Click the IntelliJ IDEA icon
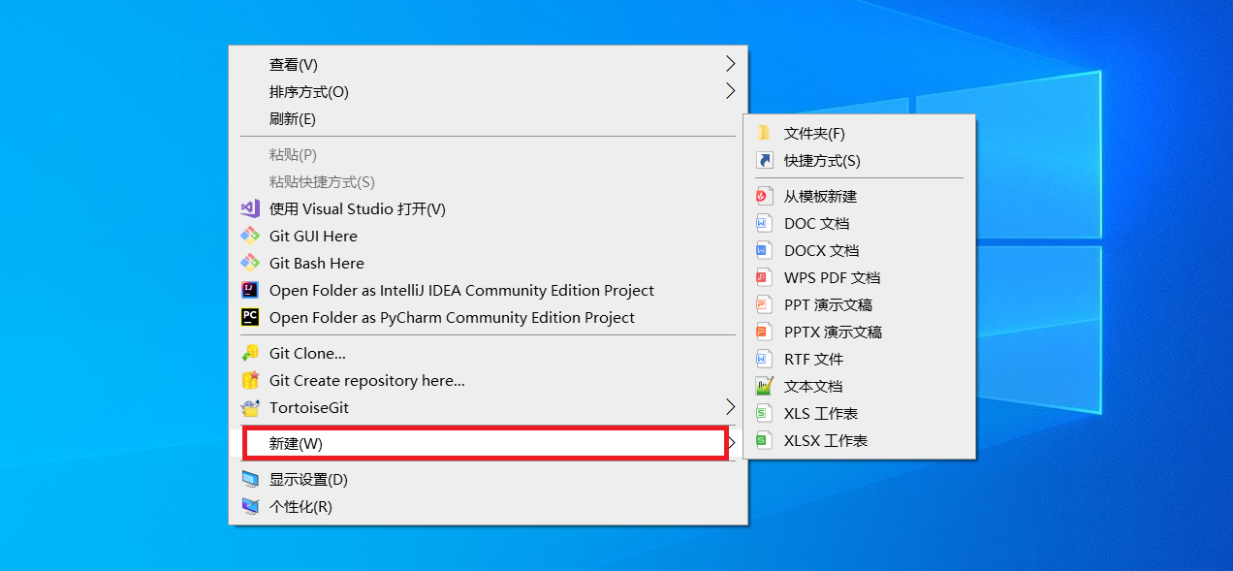This screenshot has width=1233, height=571. pos(250,290)
